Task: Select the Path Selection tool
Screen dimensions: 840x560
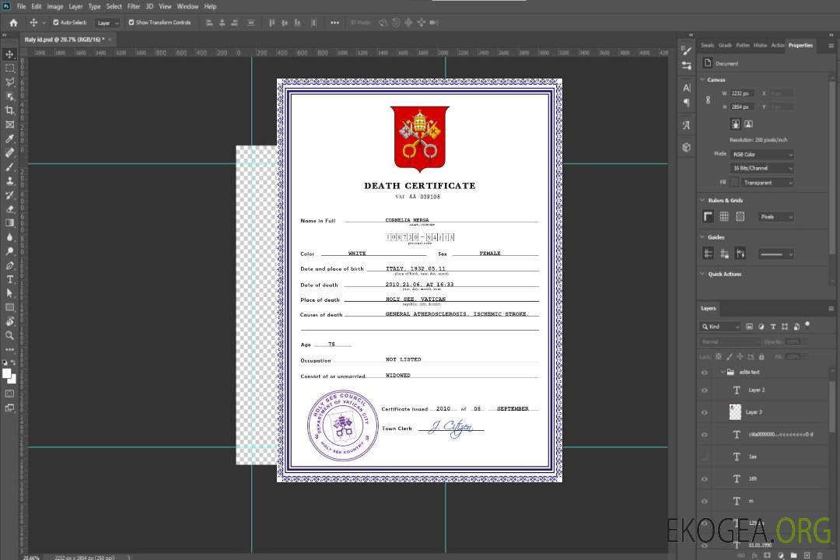Action: click(9, 293)
